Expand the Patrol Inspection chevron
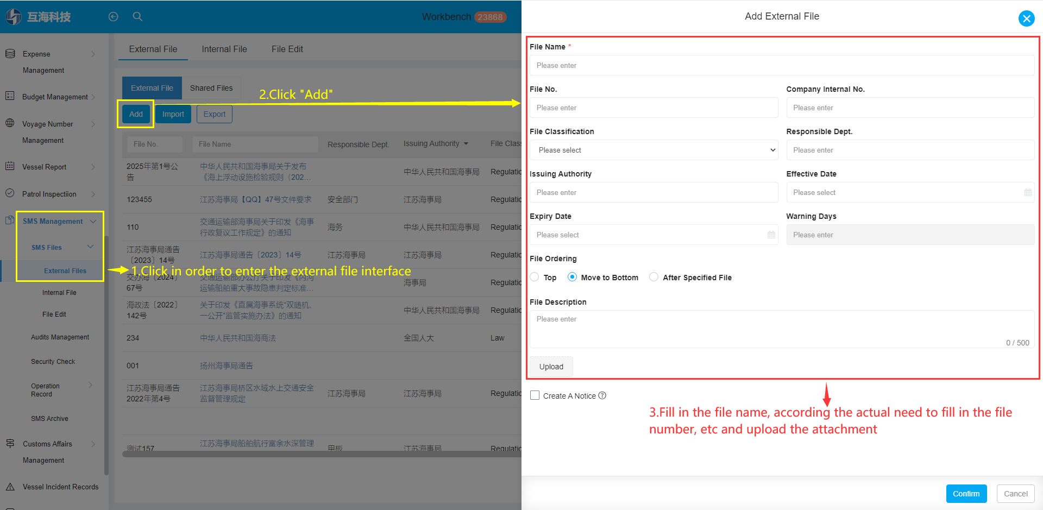The width and height of the screenshot is (1043, 510). pos(93,194)
